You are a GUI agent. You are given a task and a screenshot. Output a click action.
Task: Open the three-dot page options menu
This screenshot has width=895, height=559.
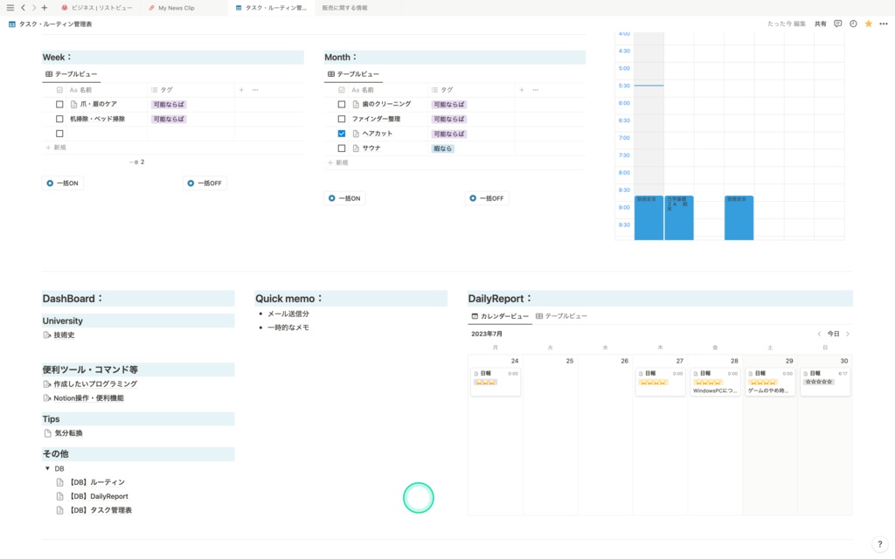coord(884,24)
